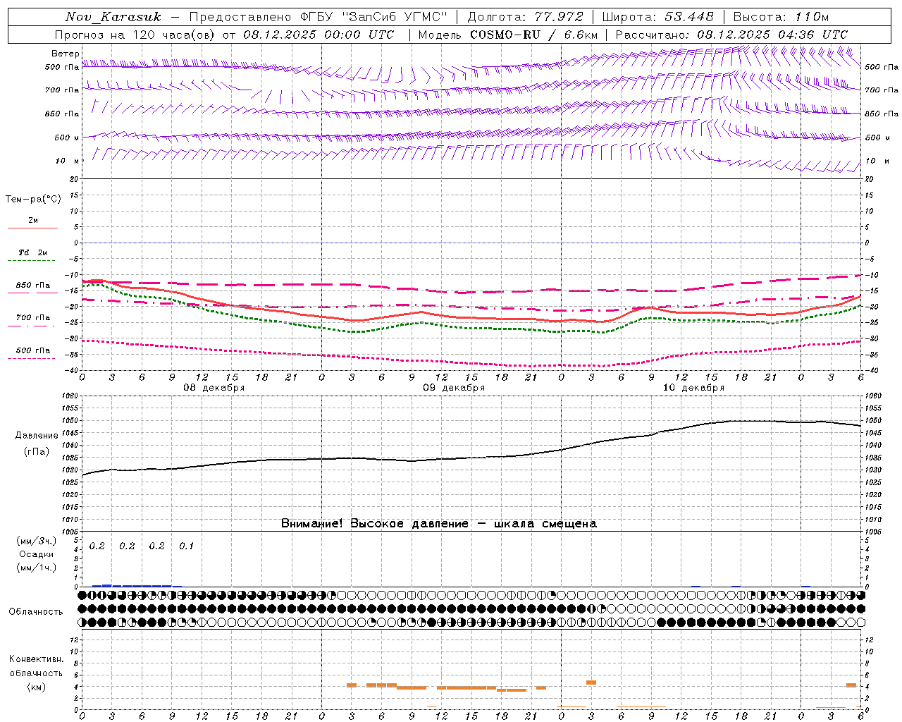Click the "Давление" pressure panel label

click(37, 436)
